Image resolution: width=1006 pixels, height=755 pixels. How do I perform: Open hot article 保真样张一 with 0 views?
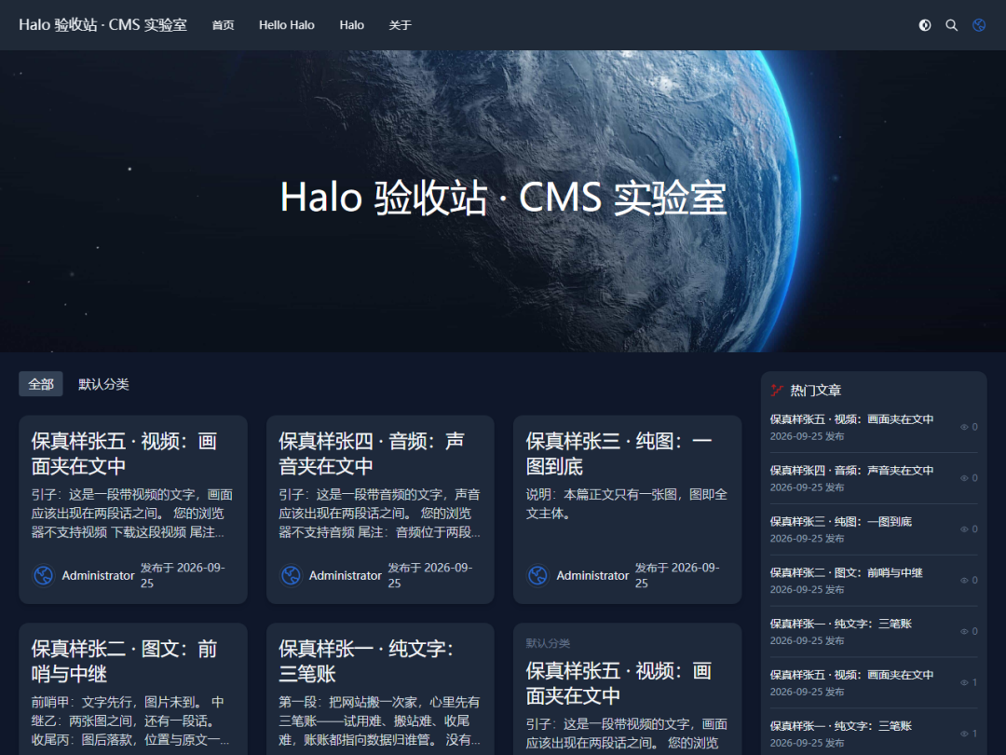tap(840, 624)
